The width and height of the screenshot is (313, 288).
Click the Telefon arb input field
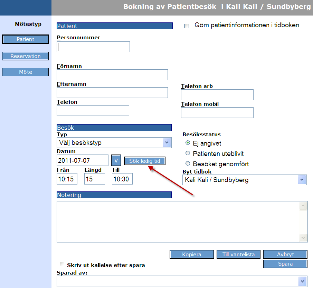(x=217, y=95)
